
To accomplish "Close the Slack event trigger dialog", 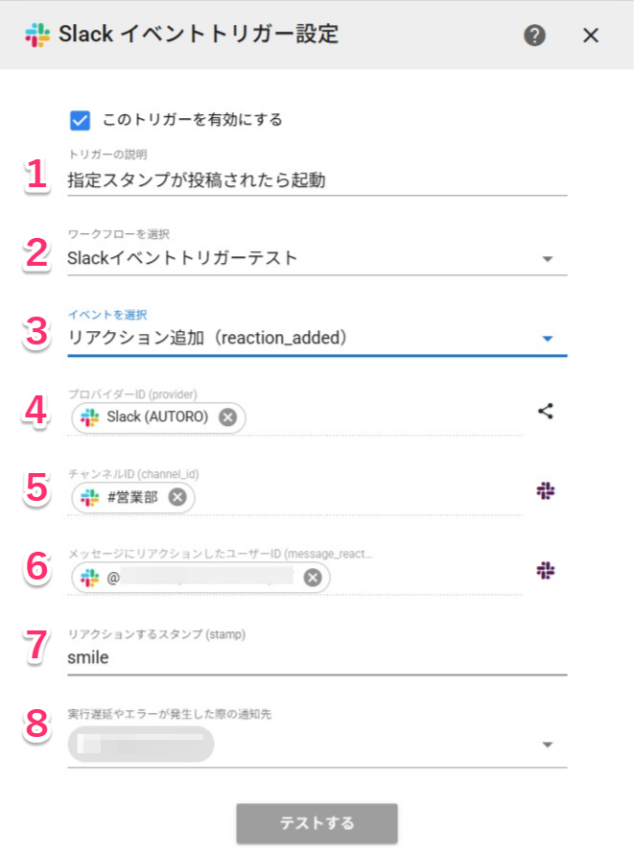I will click(591, 36).
